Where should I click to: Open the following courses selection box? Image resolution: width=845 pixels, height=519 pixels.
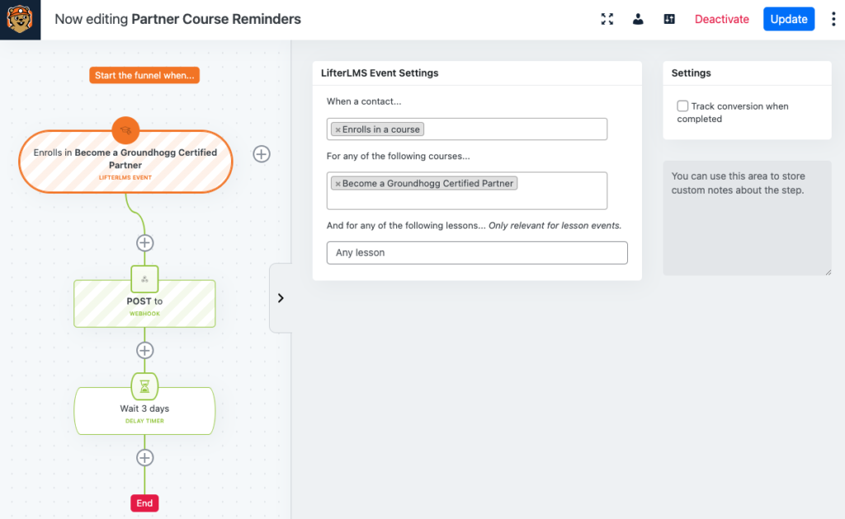(x=467, y=191)
